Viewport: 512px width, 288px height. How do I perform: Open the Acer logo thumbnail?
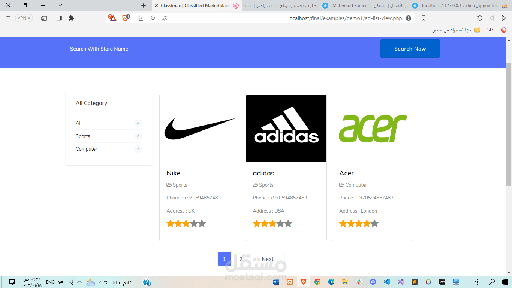(373, 129)
